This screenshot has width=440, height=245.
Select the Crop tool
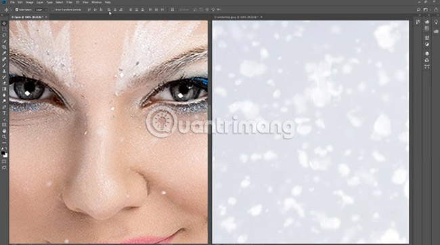[x=4, y=47]
